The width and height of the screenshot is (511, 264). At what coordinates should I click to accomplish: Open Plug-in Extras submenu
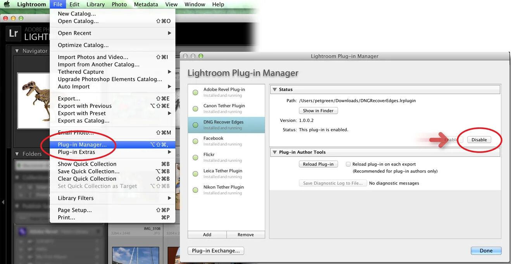coord(112,152)
